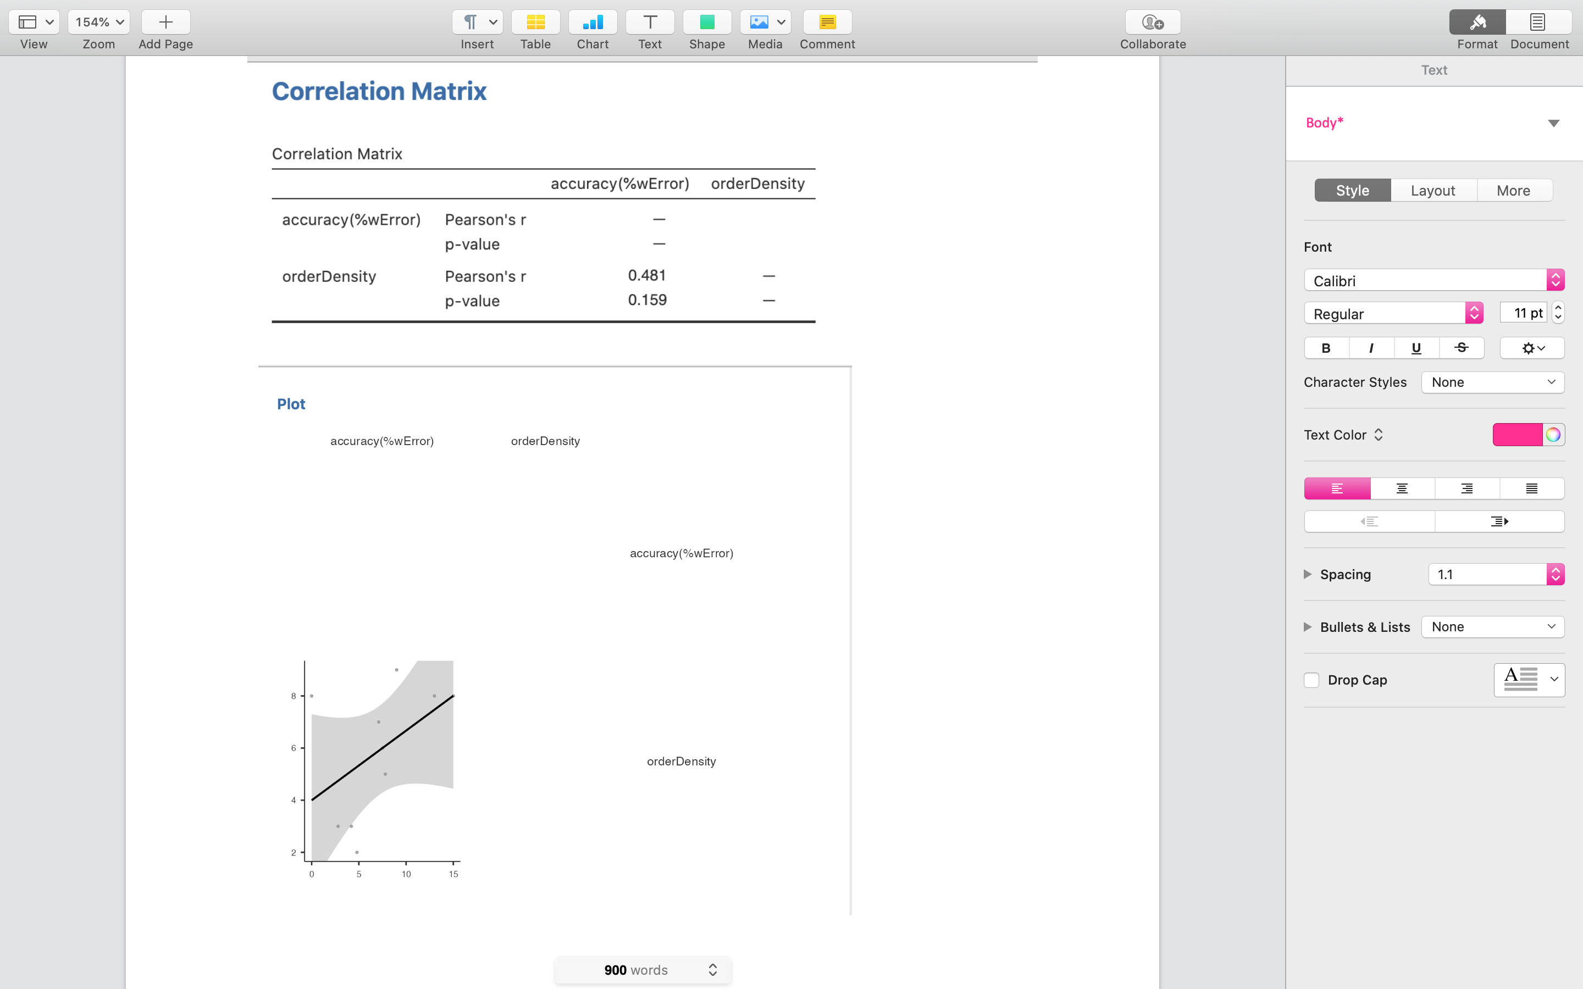Viewport: 1583px width, 989px height.
Task: Insert a Text box
Action: (x=649, y=21)
